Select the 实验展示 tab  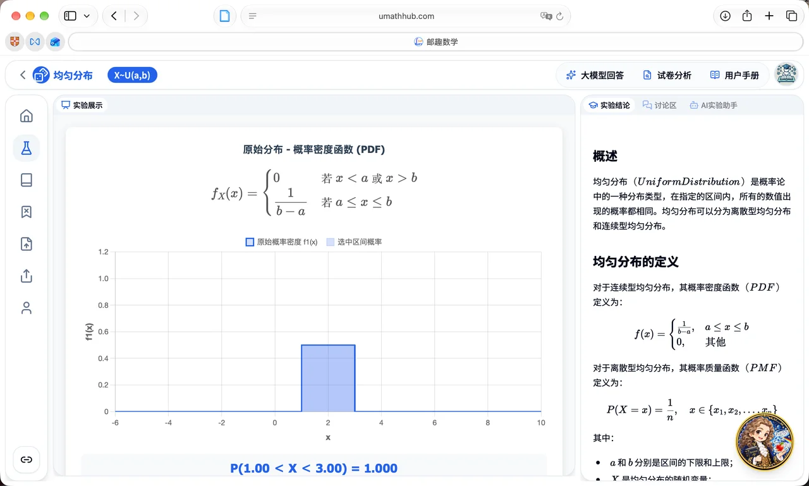(82, 106)
